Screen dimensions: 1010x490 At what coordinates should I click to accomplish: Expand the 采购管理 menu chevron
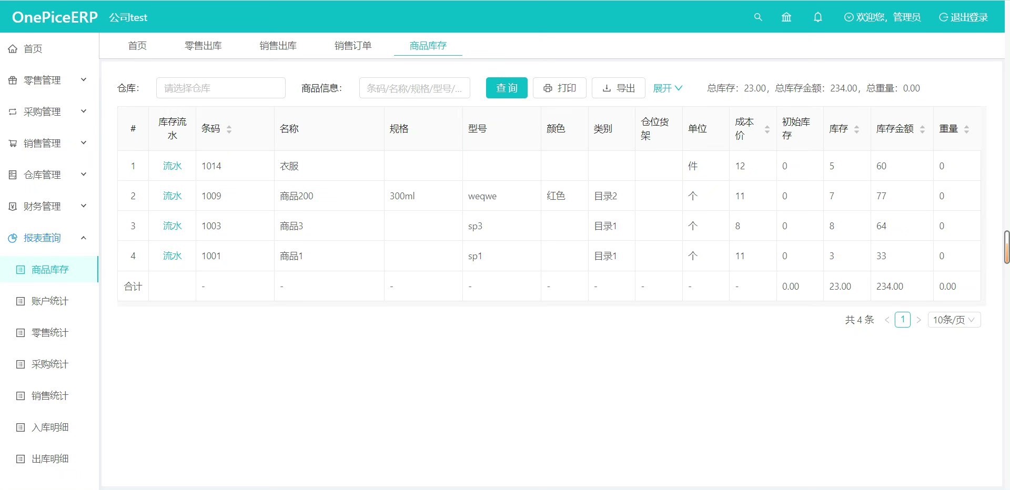[x=83, y=111]
